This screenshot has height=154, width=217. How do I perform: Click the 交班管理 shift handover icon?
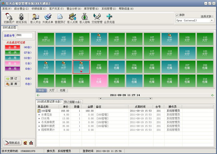(97, 18)
